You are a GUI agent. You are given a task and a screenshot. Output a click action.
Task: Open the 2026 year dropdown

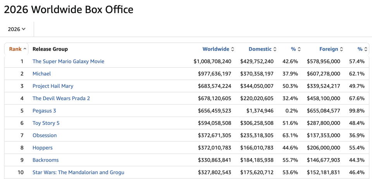coord(17,29)
